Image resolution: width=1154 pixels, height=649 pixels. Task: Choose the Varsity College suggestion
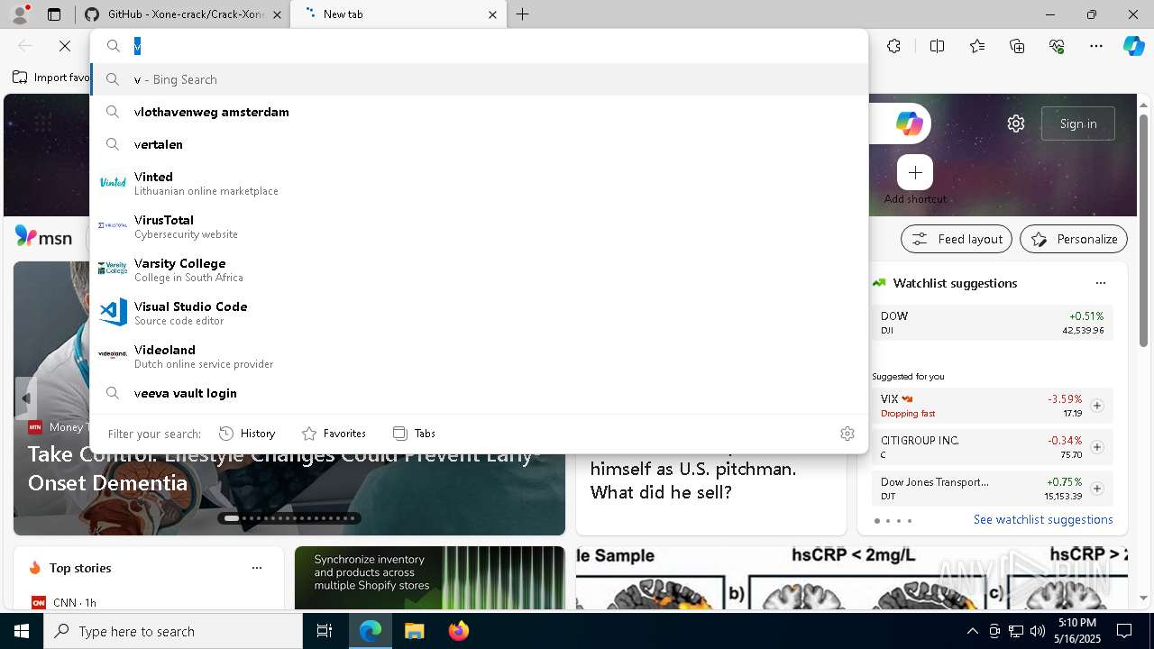pos(479,270)
